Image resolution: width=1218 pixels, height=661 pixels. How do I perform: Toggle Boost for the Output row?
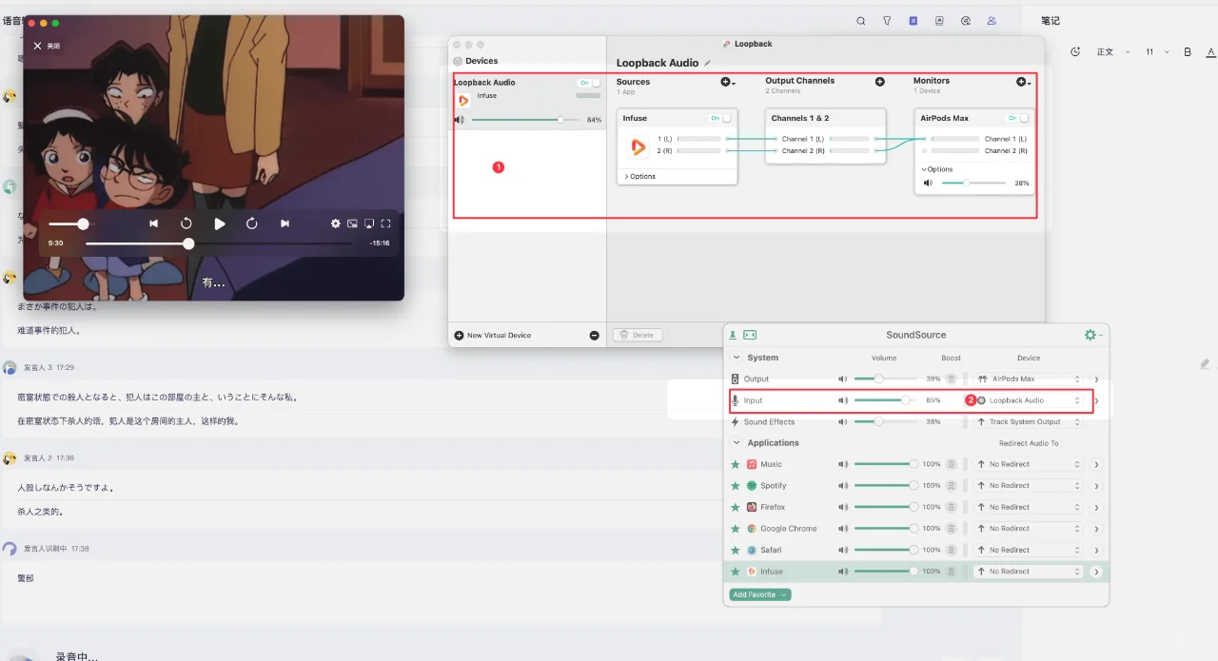click(951, 379)
